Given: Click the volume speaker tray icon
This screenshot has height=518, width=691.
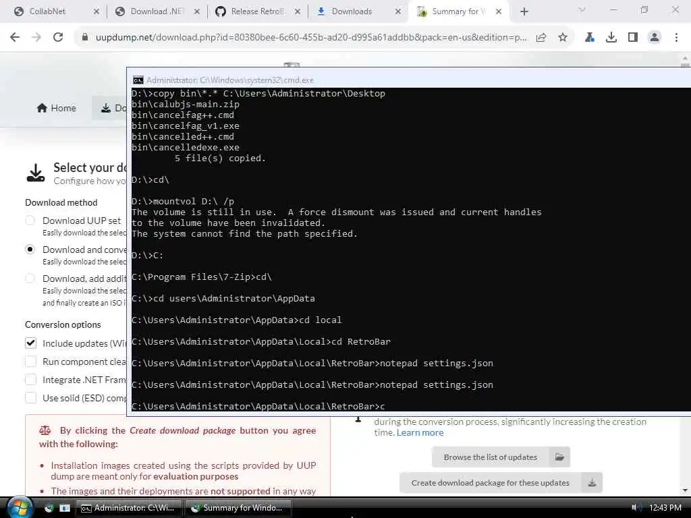Looking at the screenshot, I should point(636,507).
